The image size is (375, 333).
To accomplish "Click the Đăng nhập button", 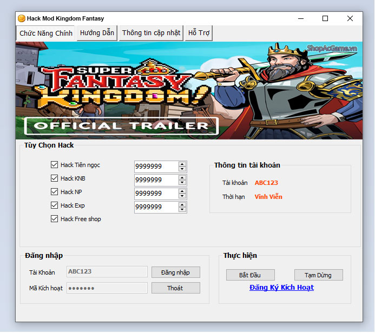I will (x=175, y=272).
